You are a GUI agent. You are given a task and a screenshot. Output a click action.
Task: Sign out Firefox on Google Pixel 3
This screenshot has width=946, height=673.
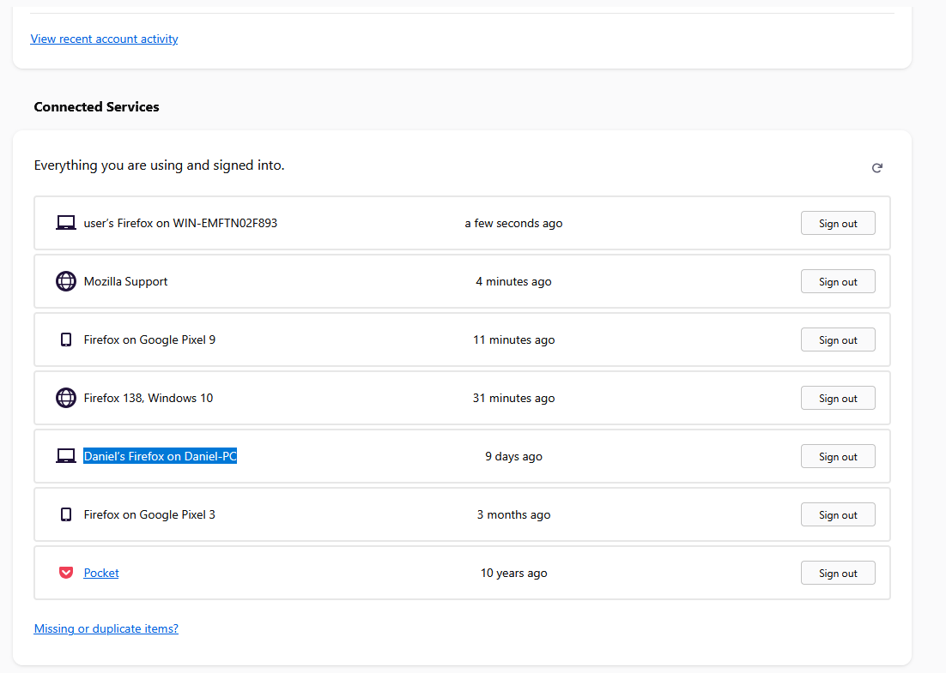[x=838, y=515]
